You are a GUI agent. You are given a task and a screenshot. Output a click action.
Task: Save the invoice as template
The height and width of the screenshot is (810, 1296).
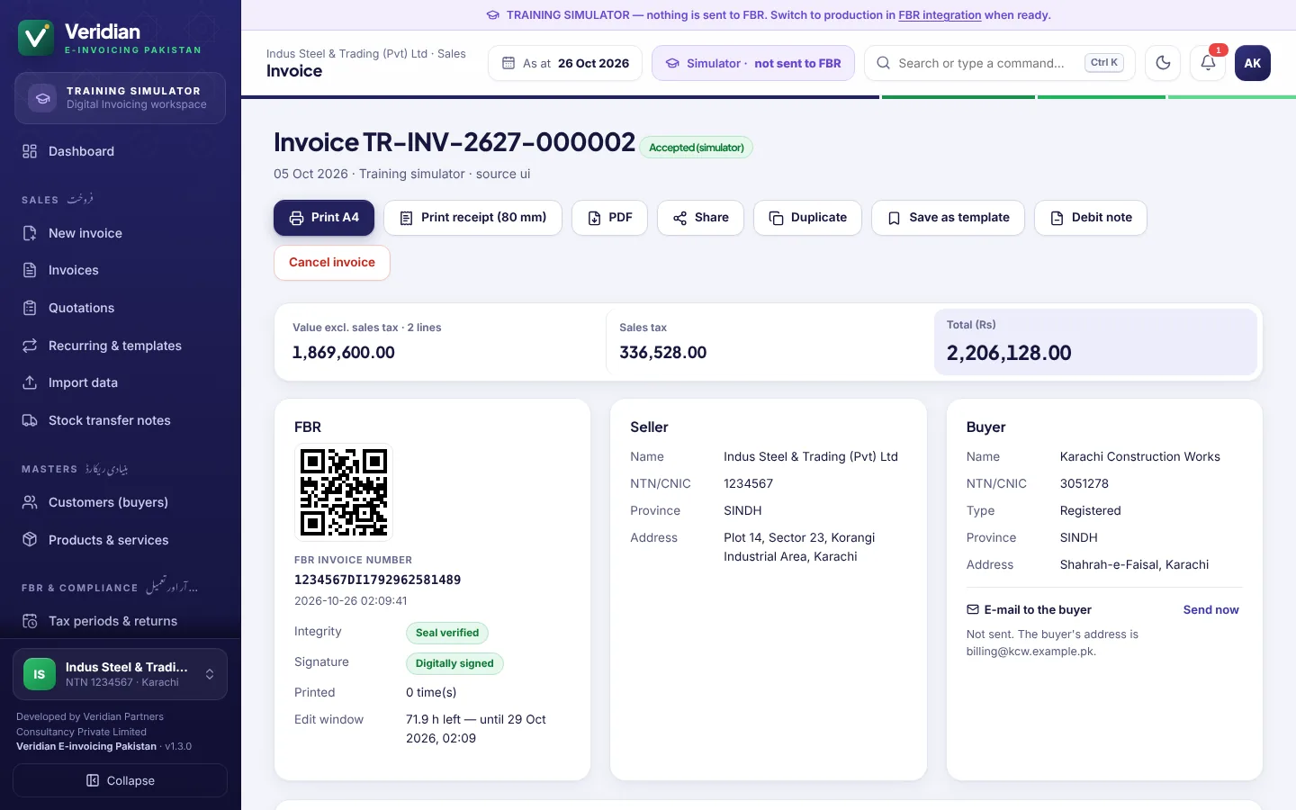[948, 218]
